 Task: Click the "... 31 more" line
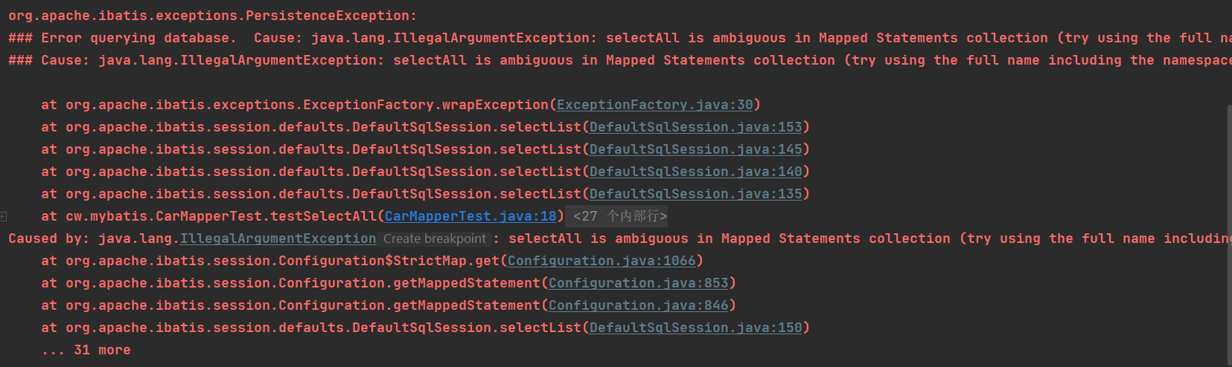coord(86,350)
